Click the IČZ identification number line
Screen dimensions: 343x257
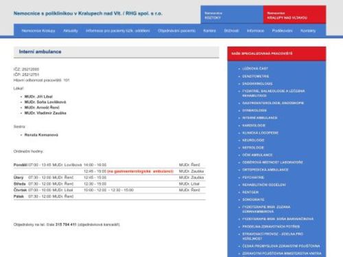[26, 69]
